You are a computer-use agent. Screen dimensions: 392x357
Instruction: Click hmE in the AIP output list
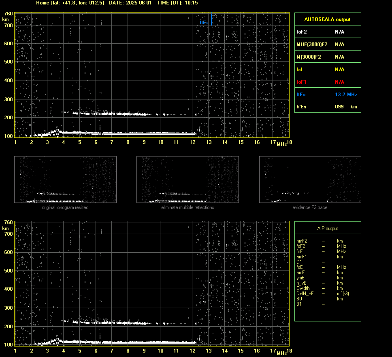(300, 273)
